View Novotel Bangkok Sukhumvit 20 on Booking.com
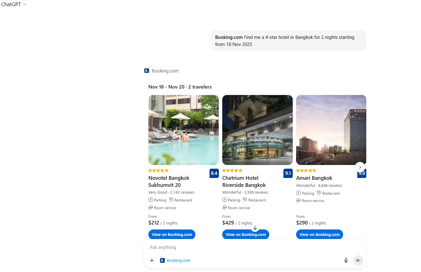This screenshot has width=421, height=272. 172,234
